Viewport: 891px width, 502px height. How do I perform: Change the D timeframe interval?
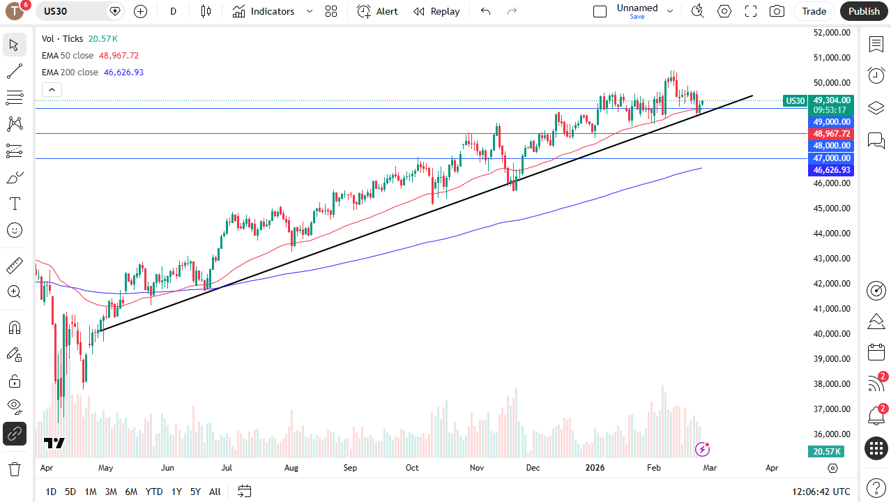tap(173, 11)
